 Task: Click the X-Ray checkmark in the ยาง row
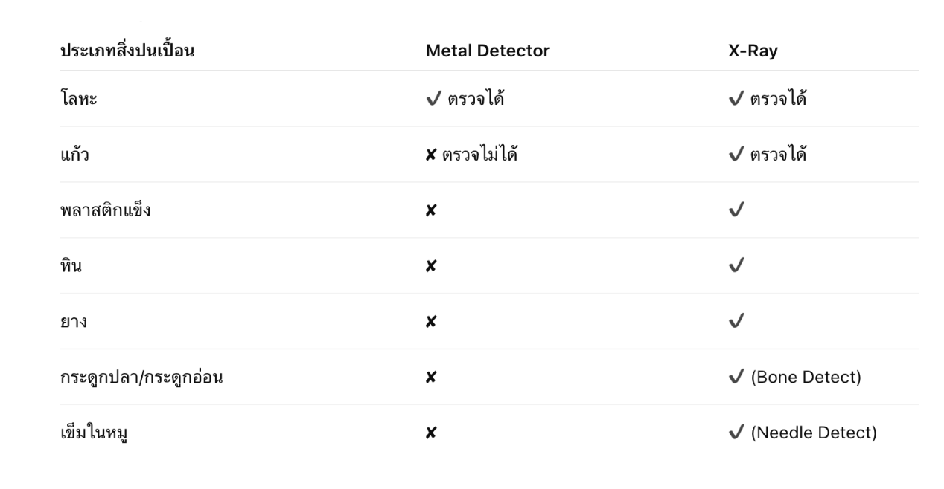(736, 322)
